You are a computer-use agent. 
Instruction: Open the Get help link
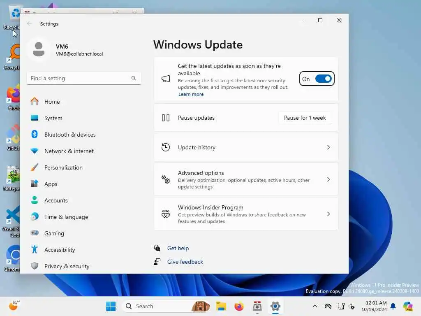click(x=178, y=248)
